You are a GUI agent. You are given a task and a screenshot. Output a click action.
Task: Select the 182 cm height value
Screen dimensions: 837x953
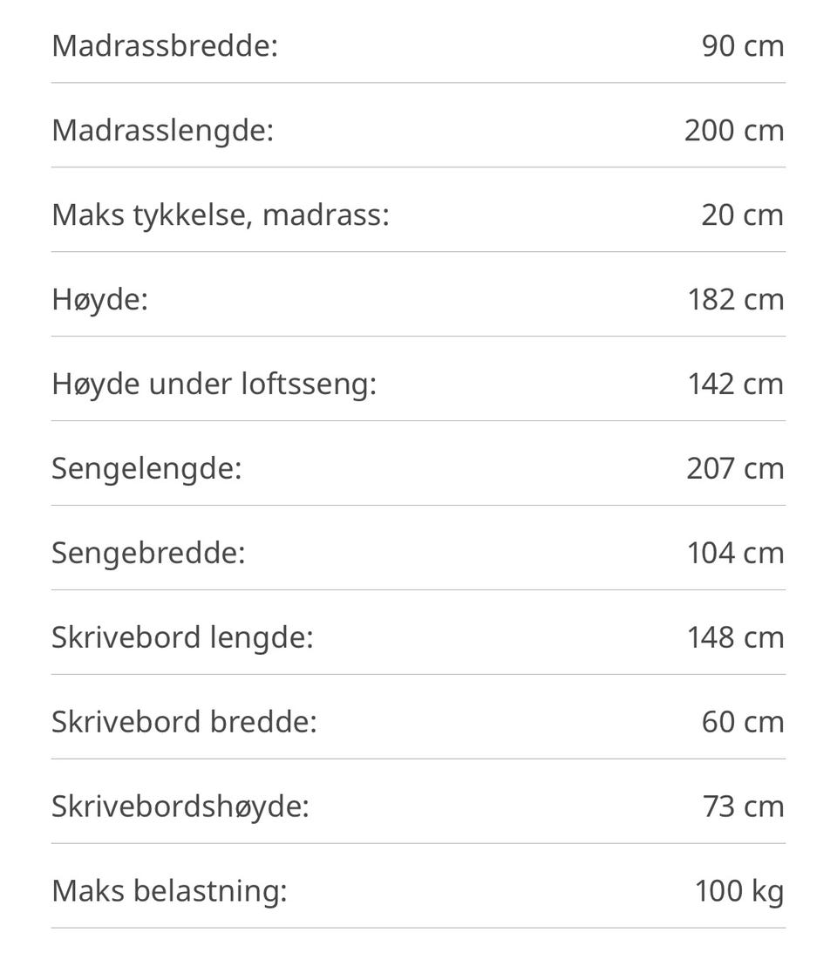pyautogui.click(x=736, y=299)
